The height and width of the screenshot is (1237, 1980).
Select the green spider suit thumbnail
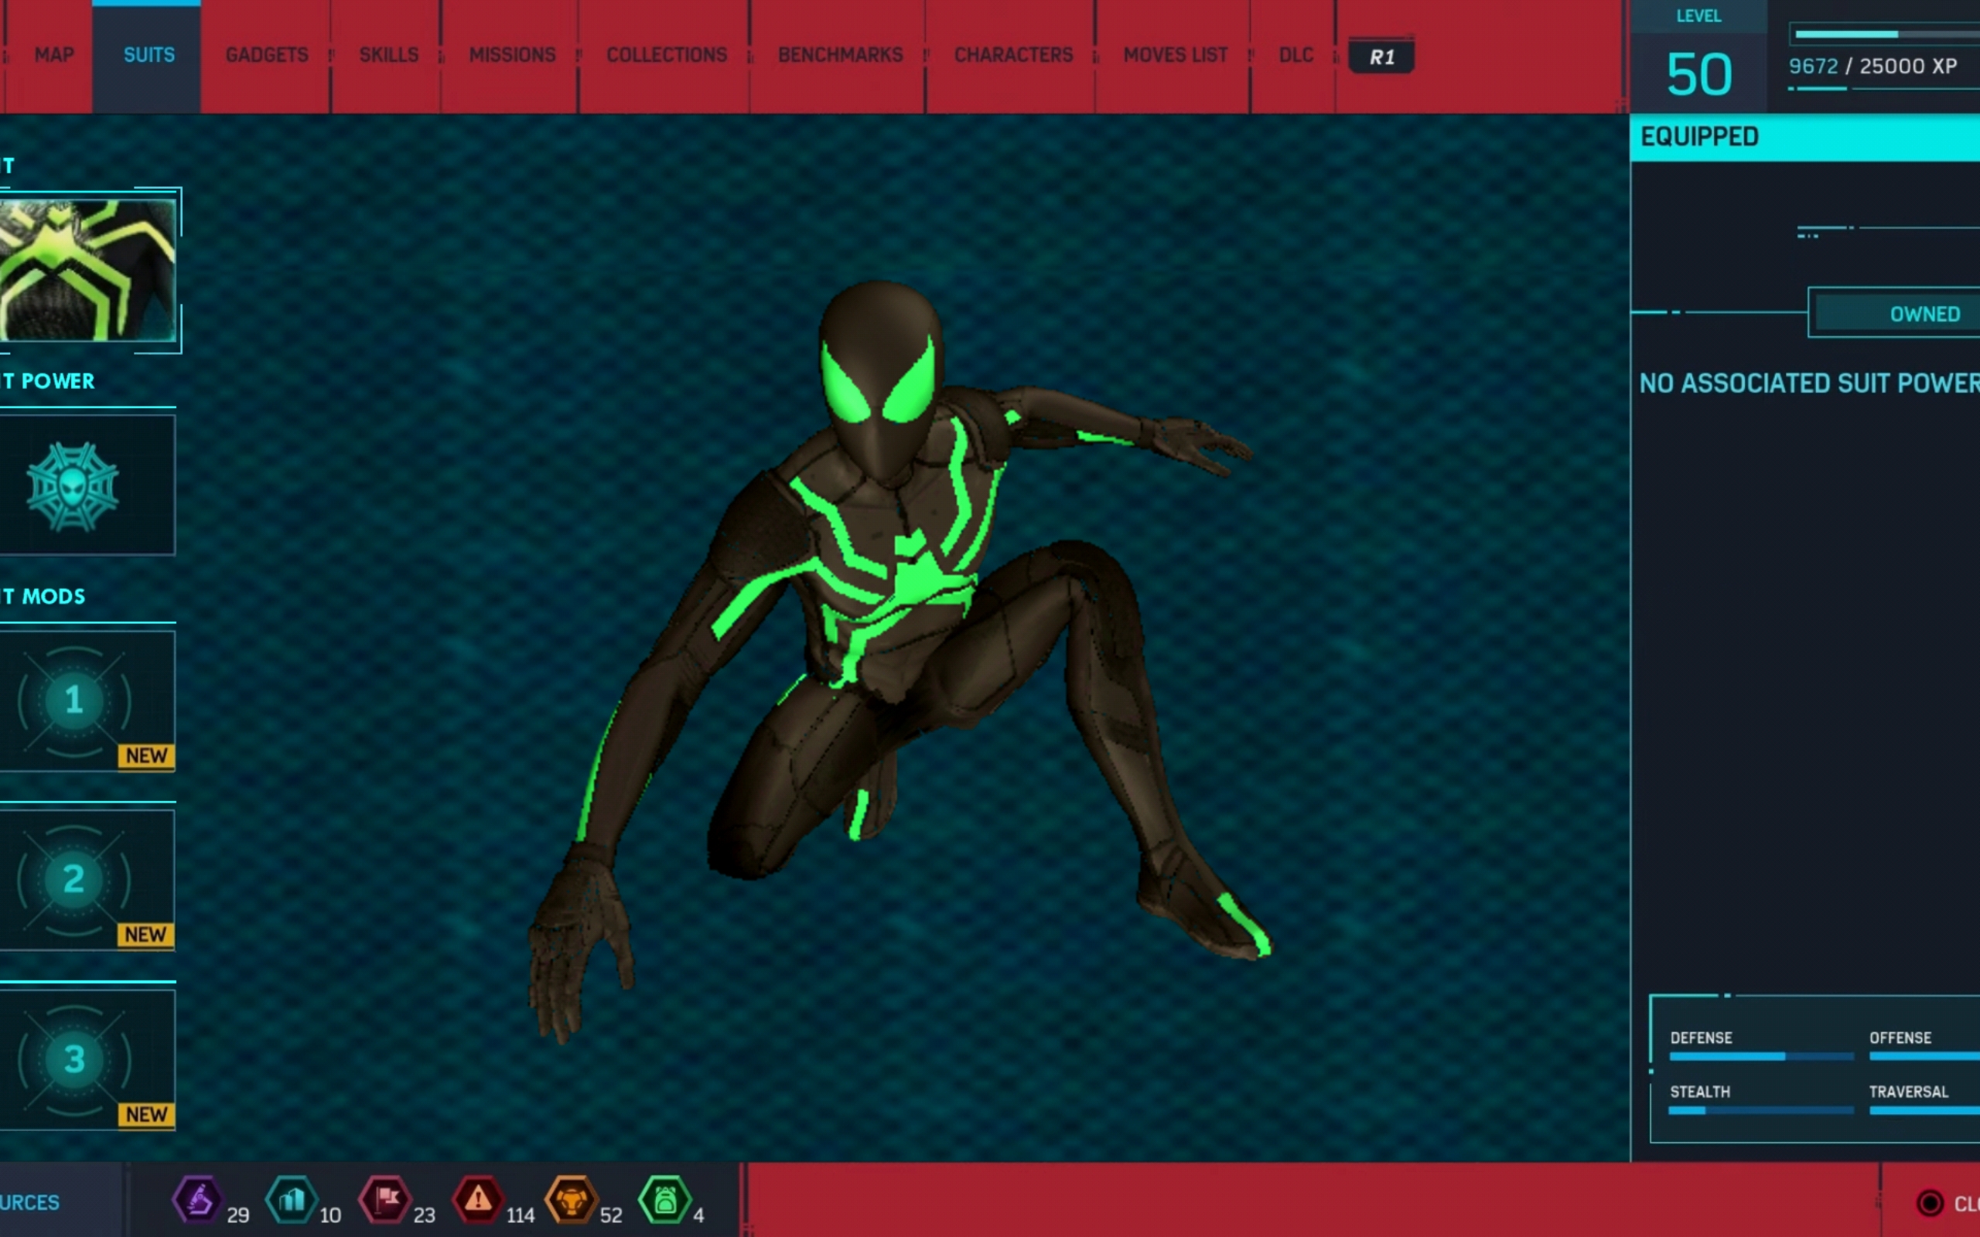pyautogui.click(x=87, y=270)
